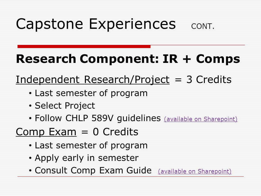Click first Last semester of program bullet
The height and width of the screenshot is (196, 261).
pyautogui.click(x=91, y=93)
